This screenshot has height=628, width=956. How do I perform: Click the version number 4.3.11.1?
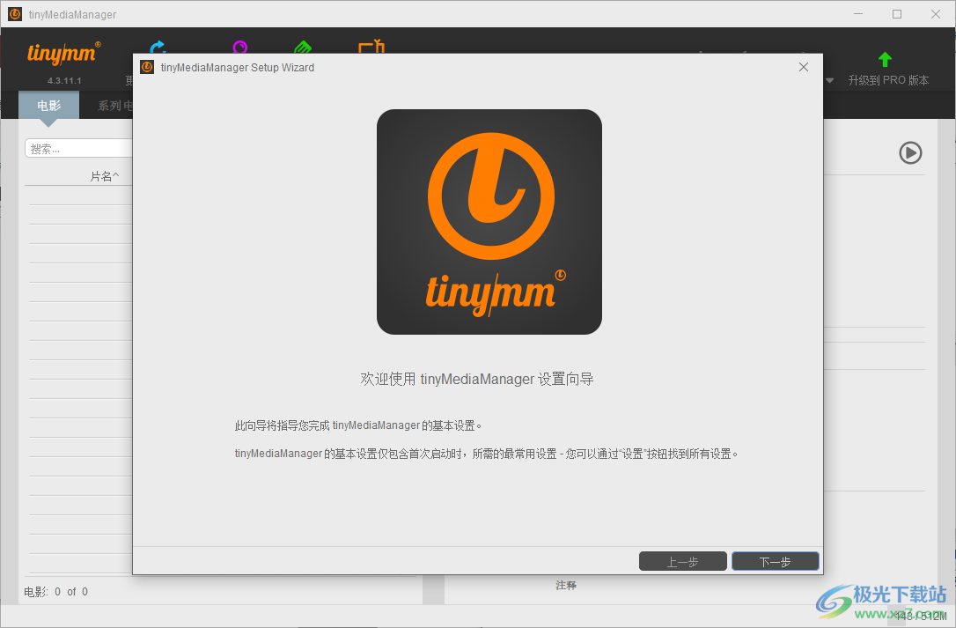[x=64, y=80]
